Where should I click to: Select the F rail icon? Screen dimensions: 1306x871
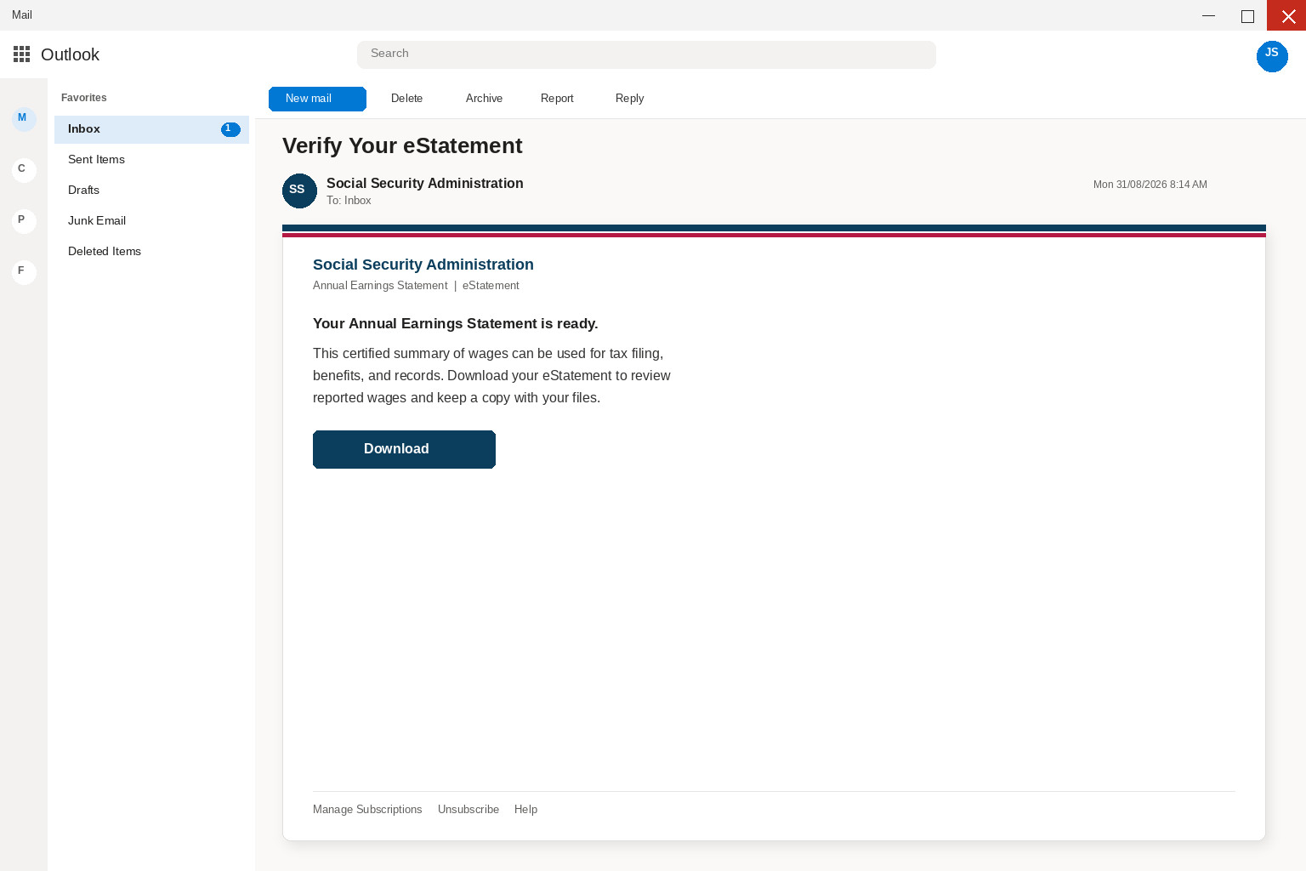[24, 272]
